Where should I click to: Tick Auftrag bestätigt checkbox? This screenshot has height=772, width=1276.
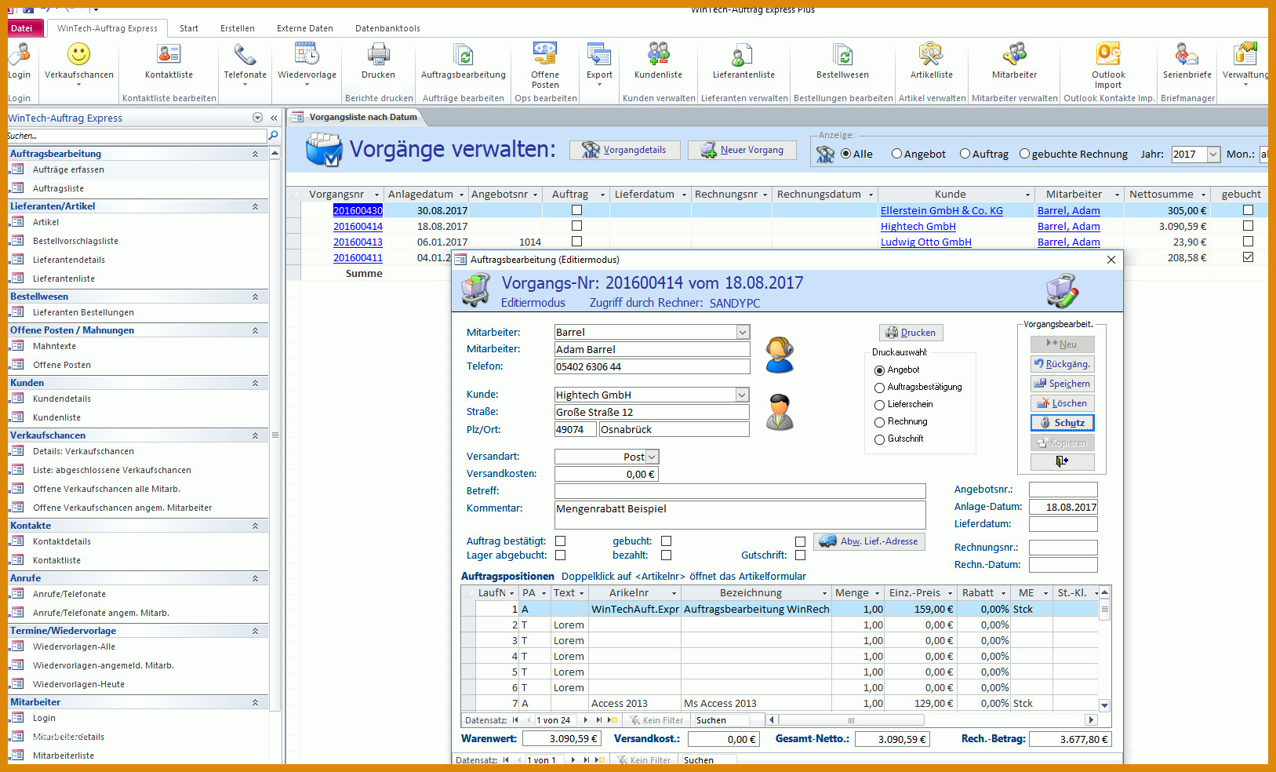tap(560, 541)
